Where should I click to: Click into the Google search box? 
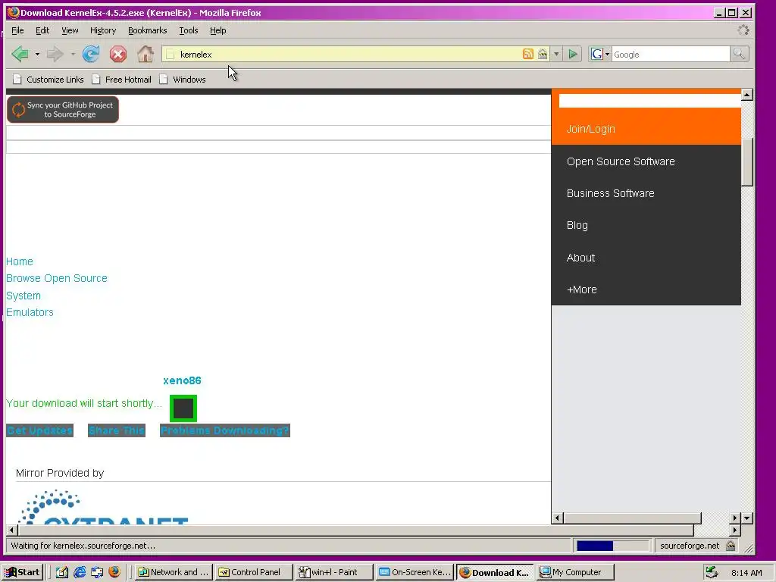pyautogui.click(x=671, y=54)
